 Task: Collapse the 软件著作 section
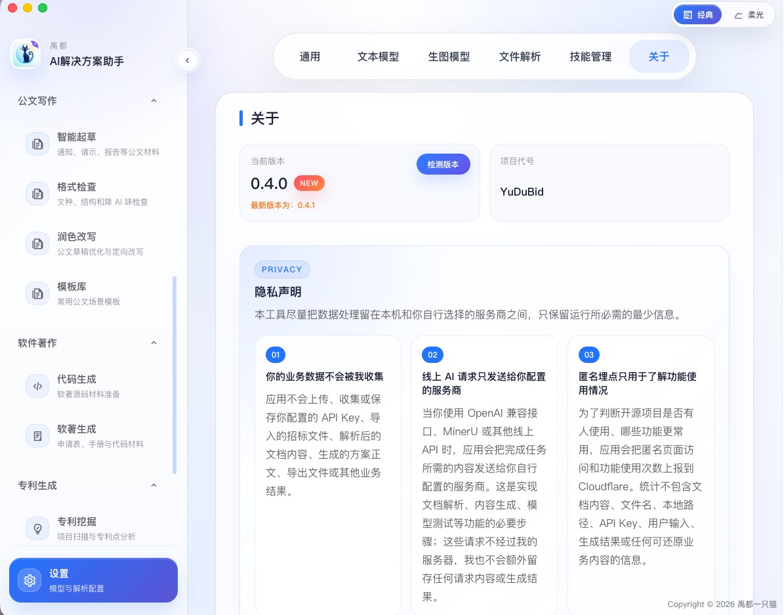pyautogui.click(x=154, y=343)
